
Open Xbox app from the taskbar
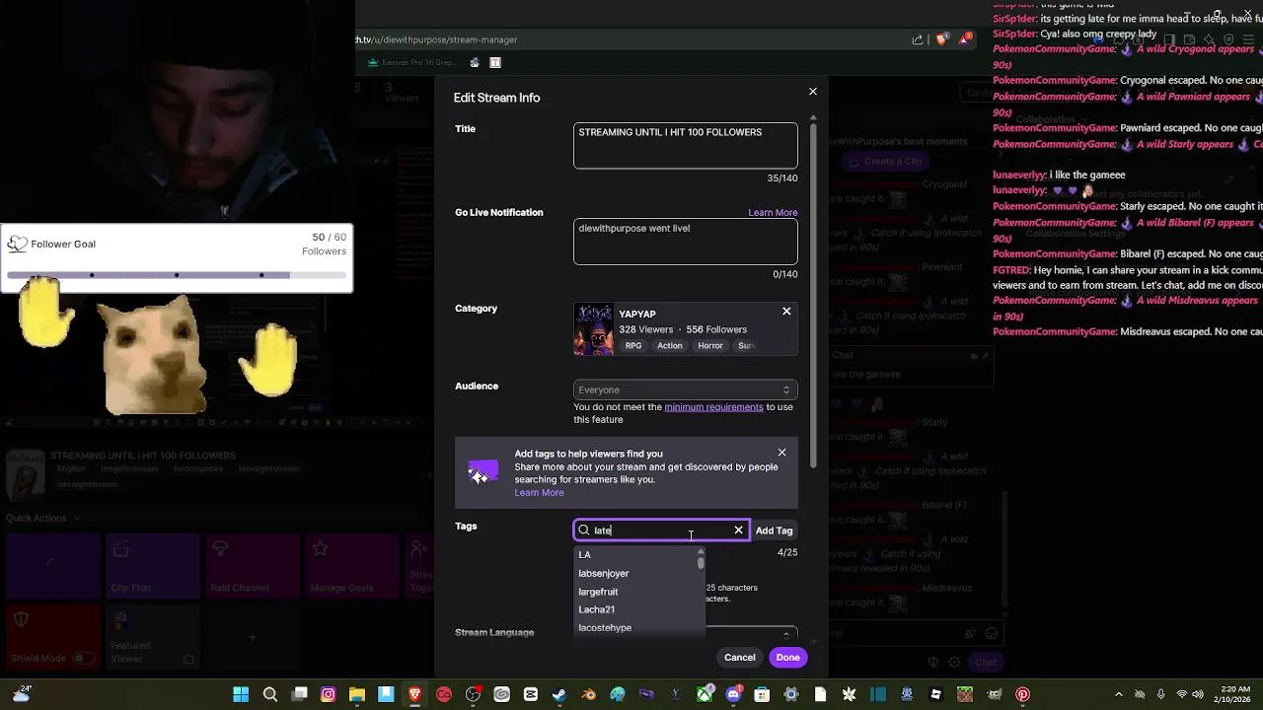pos(705,694)
